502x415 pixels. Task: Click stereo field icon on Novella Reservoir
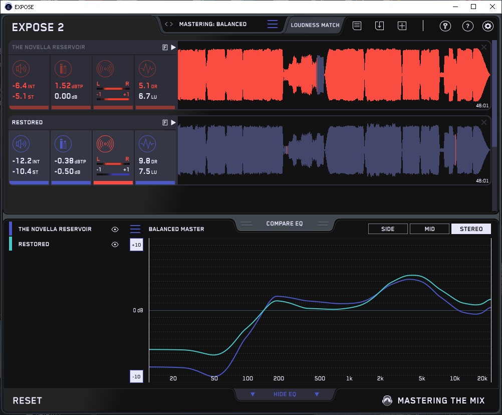pos(105,69)
